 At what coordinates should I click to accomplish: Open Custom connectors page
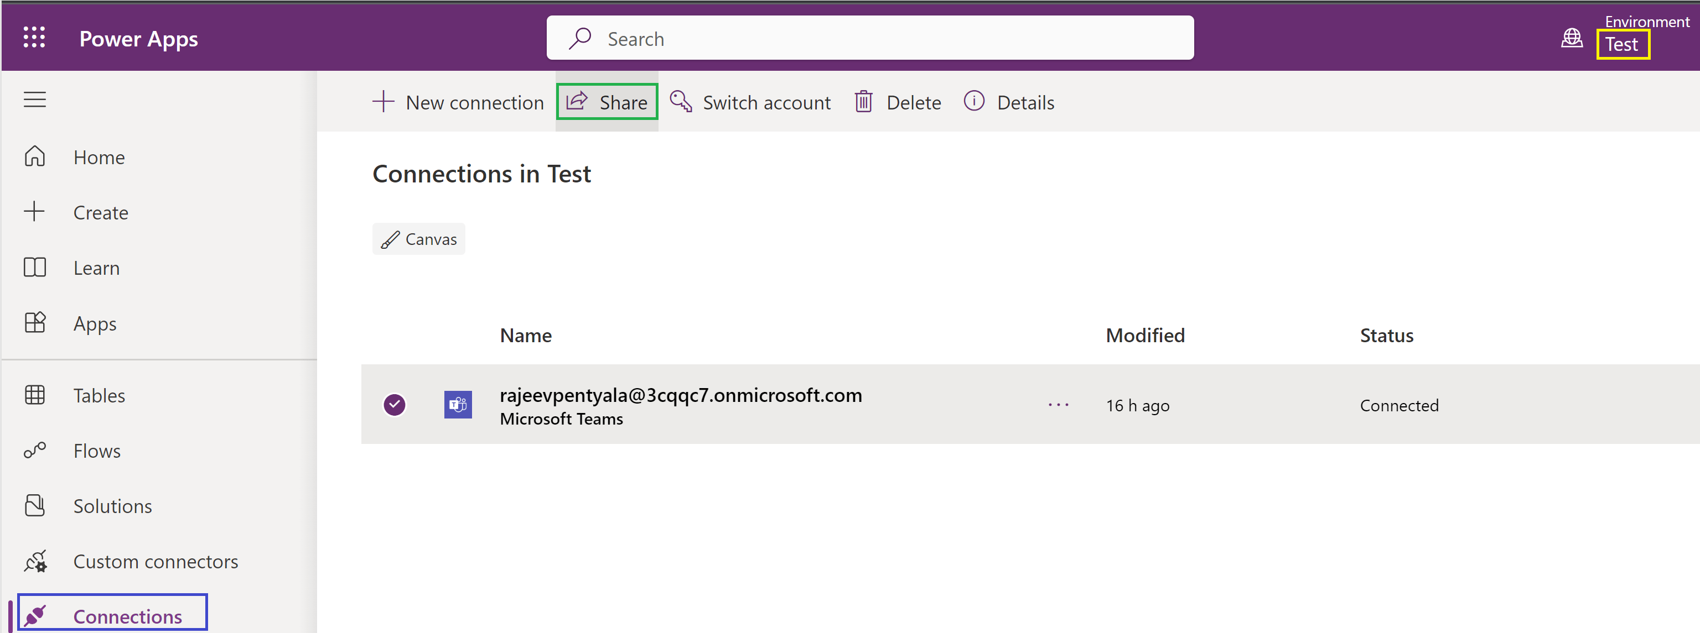pos(156,562)
